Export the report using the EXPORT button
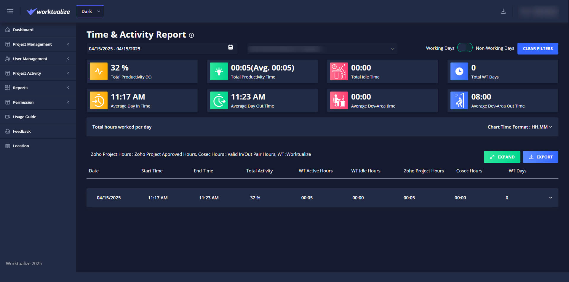Screen dimensions: 569x282 [x=540, y=157]
